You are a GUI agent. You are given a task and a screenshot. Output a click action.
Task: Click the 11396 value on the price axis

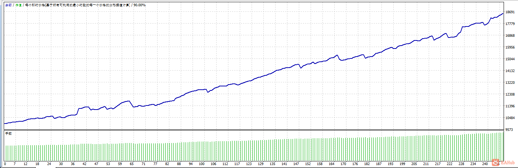coord(510,106)
